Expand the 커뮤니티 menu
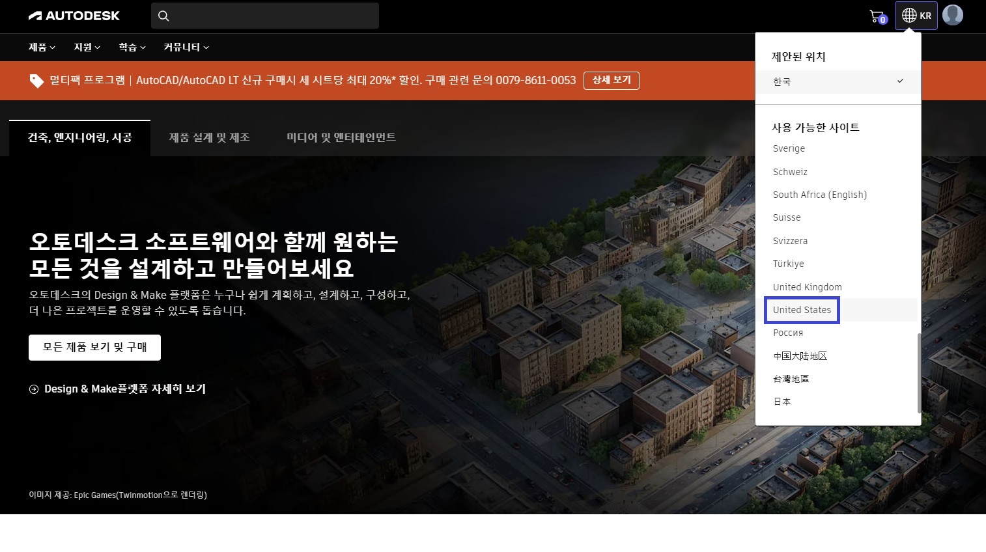Viewport: 986px width, 552px height. [186, 48]
